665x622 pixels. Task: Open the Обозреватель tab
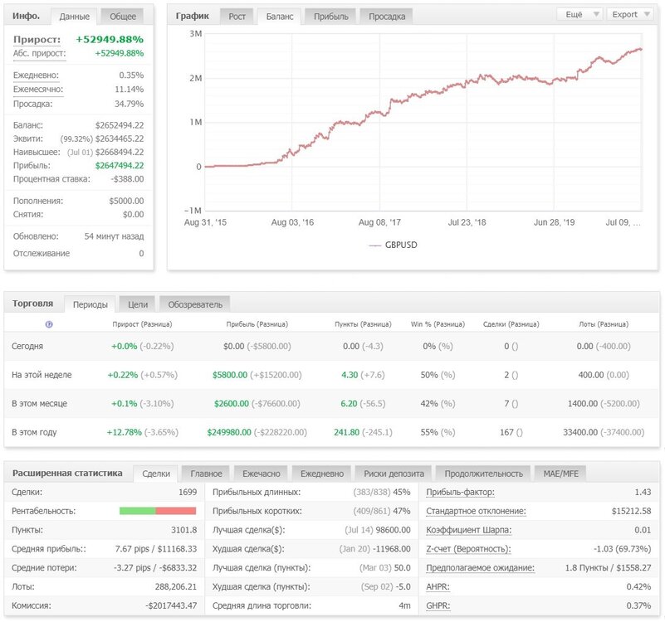[x=194, y=304]
